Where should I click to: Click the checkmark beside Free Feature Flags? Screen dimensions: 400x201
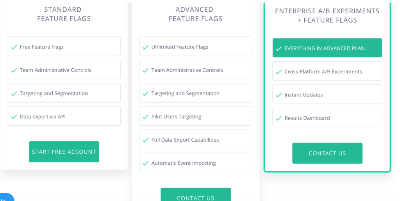coord(14,47)
